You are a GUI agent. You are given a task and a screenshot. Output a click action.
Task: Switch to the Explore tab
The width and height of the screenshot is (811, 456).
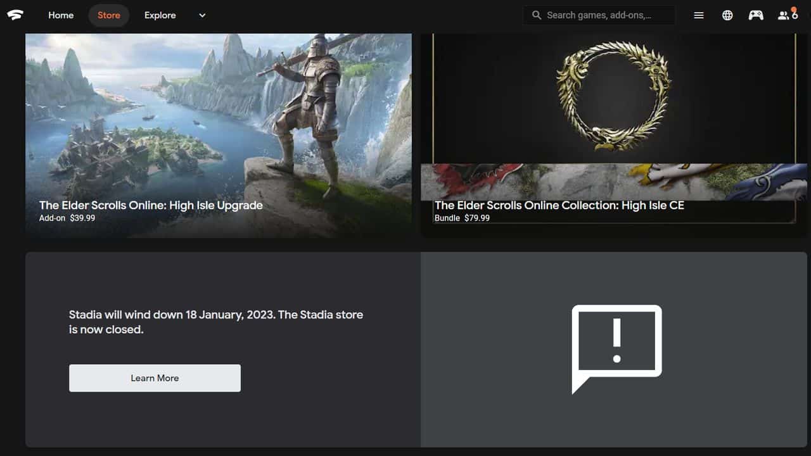[160, 15]
